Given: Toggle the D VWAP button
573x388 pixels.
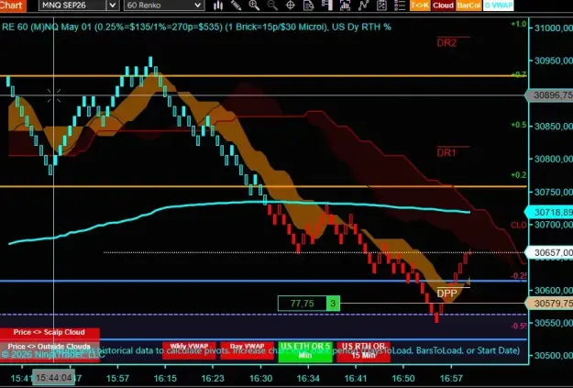Looking at the screenshot, I should tap(498, 6).
